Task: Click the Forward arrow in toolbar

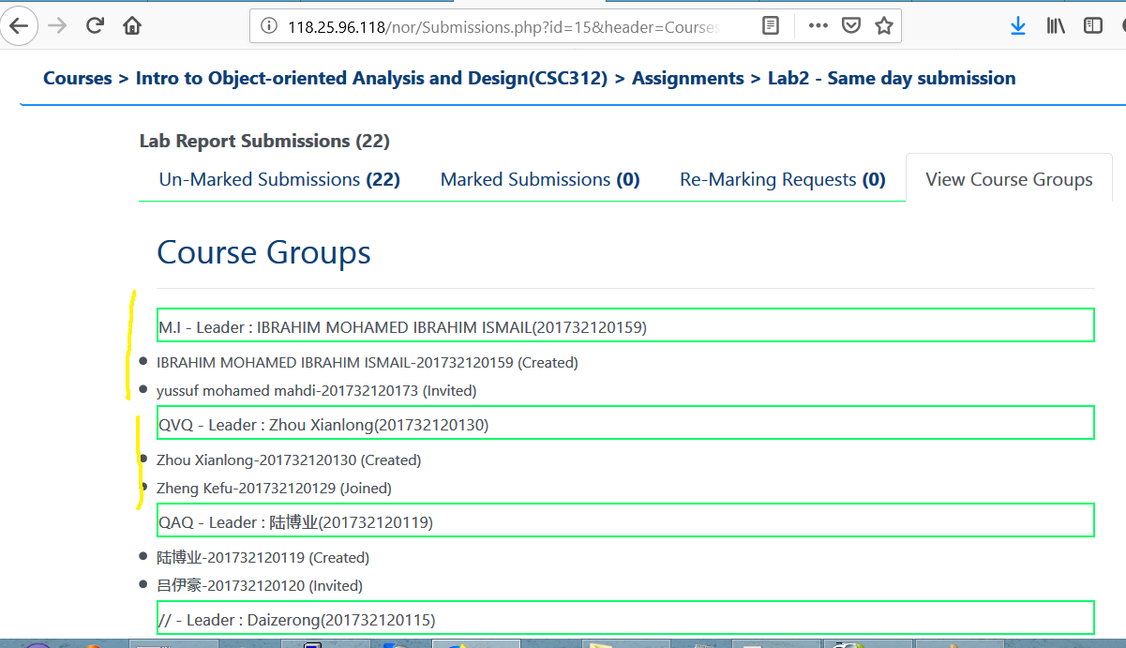Action: click(x=58, y=26)
